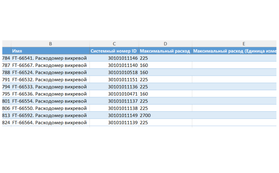Select row header 791
This screenshot has height=173, width=279.
point(7,80)
